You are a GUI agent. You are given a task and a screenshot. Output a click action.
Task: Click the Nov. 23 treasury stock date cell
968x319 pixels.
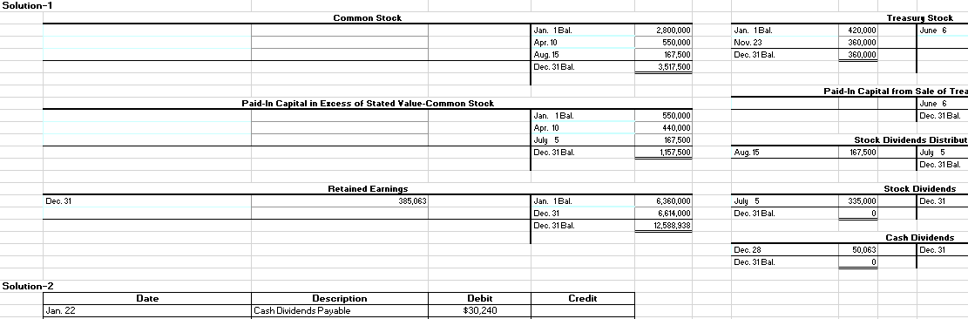point(785,43)
